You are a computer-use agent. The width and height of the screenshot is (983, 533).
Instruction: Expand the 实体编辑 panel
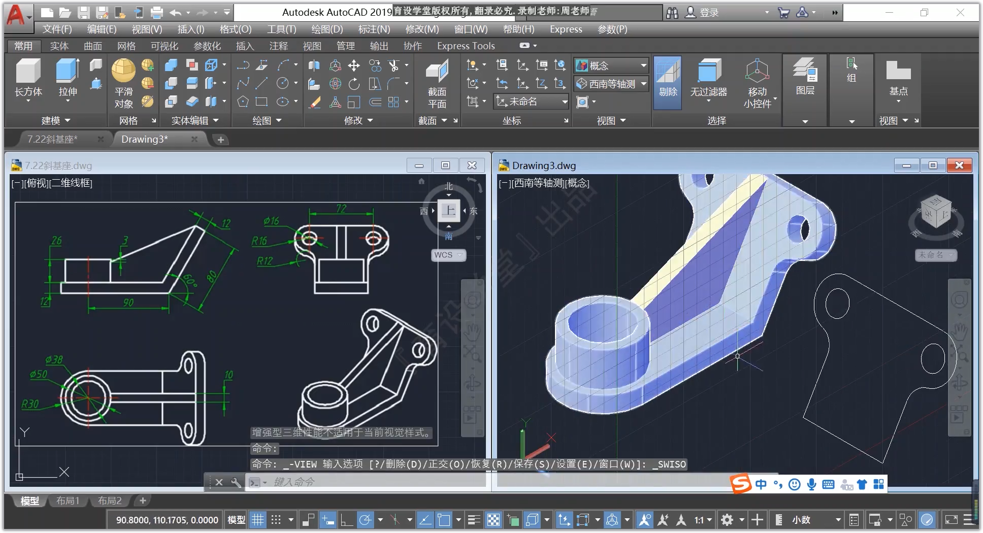click(x=194, y=121)
